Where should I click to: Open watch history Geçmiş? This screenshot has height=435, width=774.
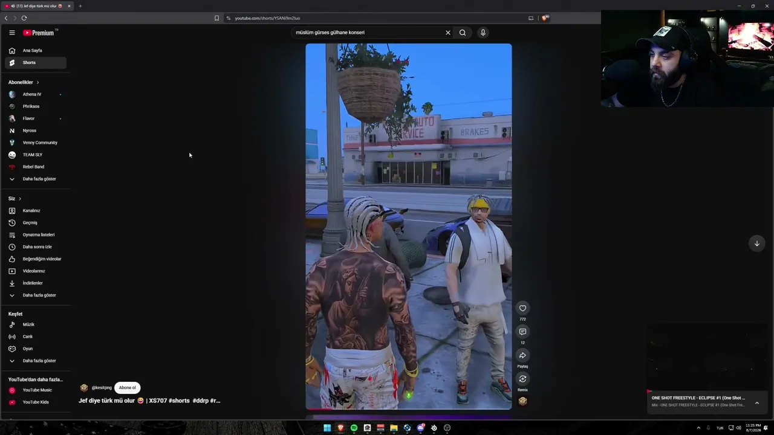click(x=36, y=223)
